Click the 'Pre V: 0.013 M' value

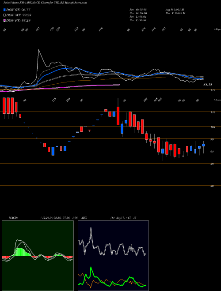[175, 13]
